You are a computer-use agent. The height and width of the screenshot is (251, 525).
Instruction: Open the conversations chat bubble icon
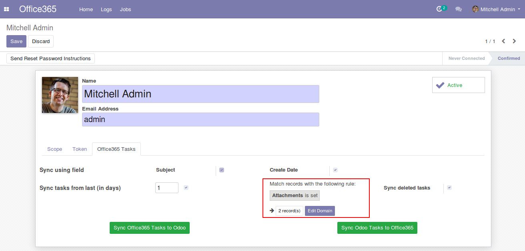point(459,9)
